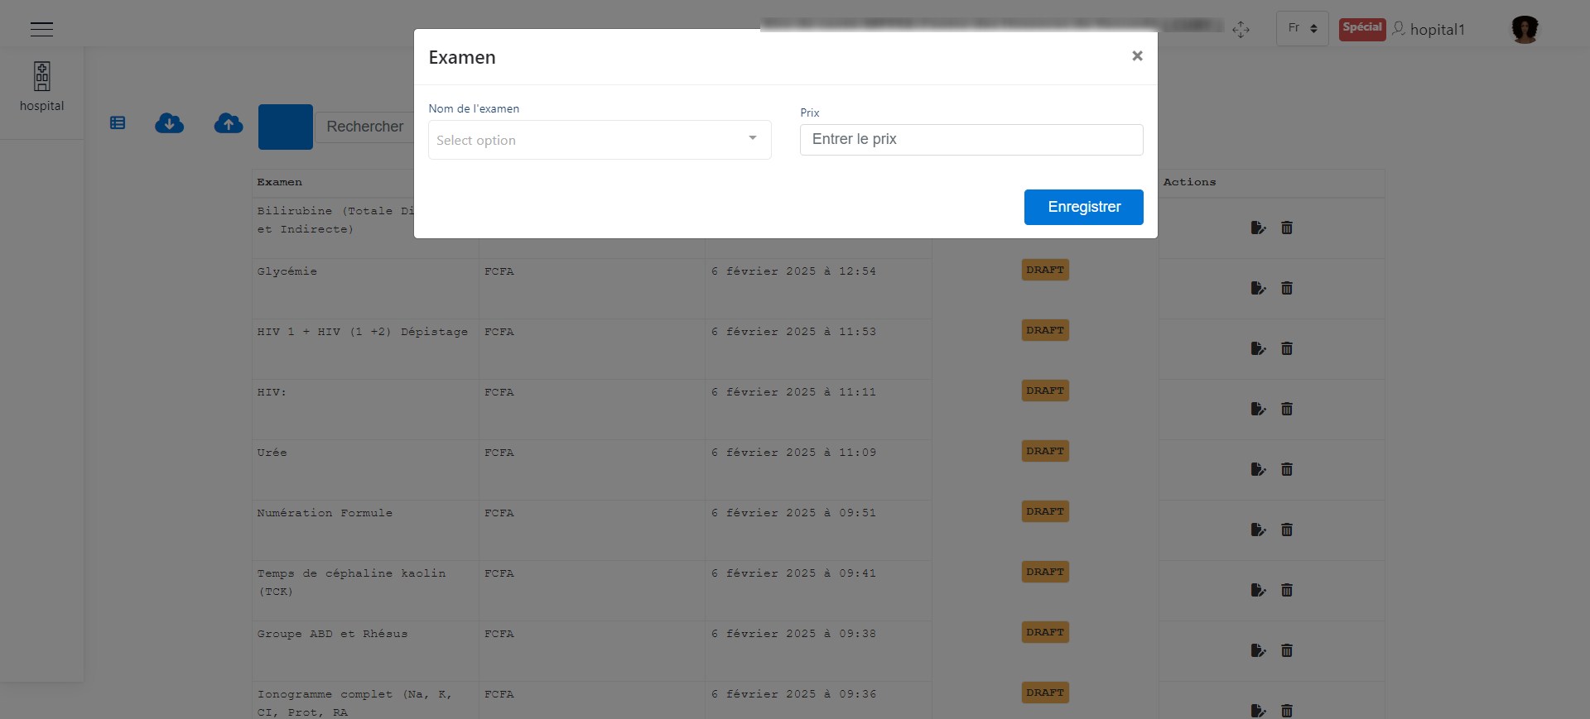Click the DRAFT badge for Urée
Image resolution: width=1590 pixels, height=719 pixels.
1045,451
